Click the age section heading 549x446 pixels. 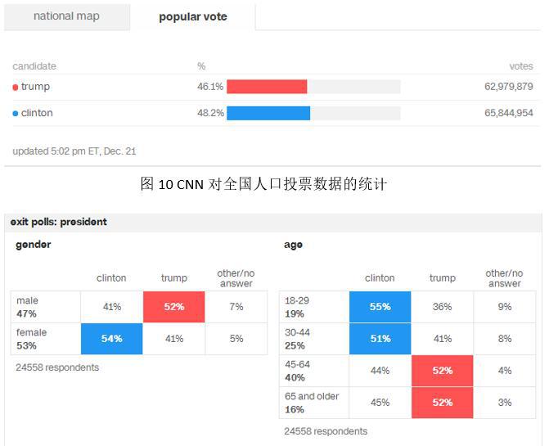coord(293,245)
